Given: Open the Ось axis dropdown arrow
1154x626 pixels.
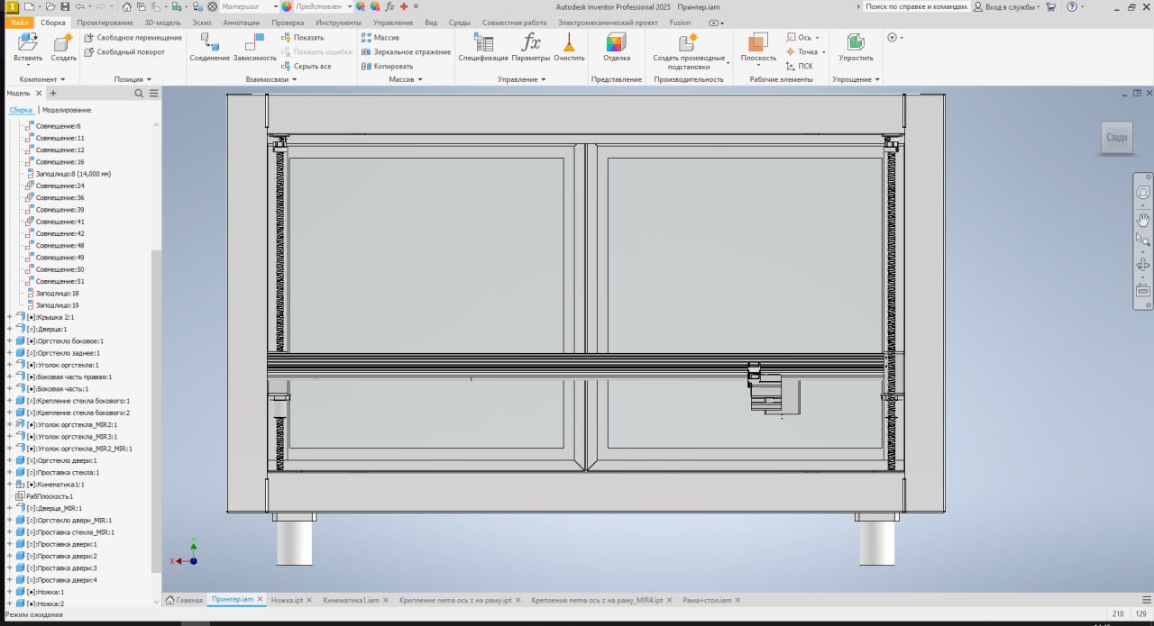Looking at the screenshot, I should [x=817, y=38].
